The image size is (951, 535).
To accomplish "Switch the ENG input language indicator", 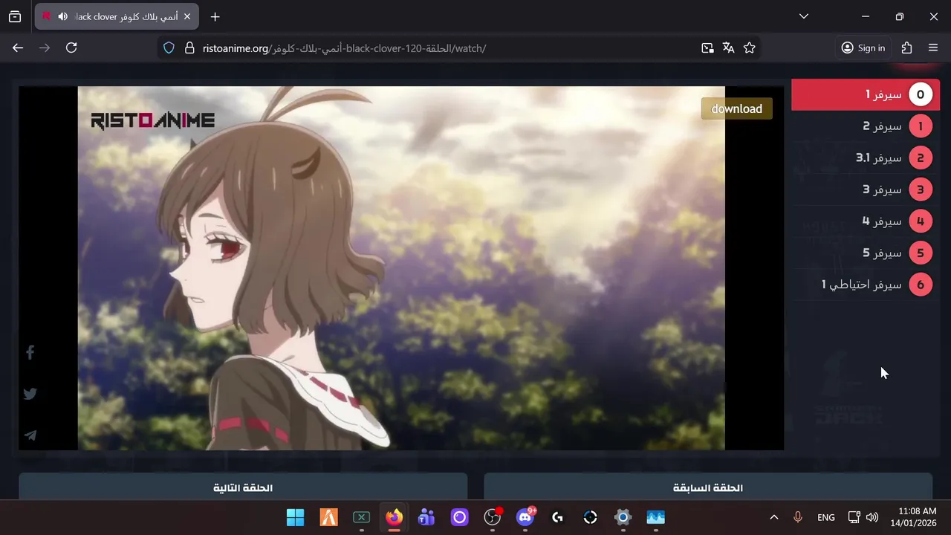I will 825,517.
